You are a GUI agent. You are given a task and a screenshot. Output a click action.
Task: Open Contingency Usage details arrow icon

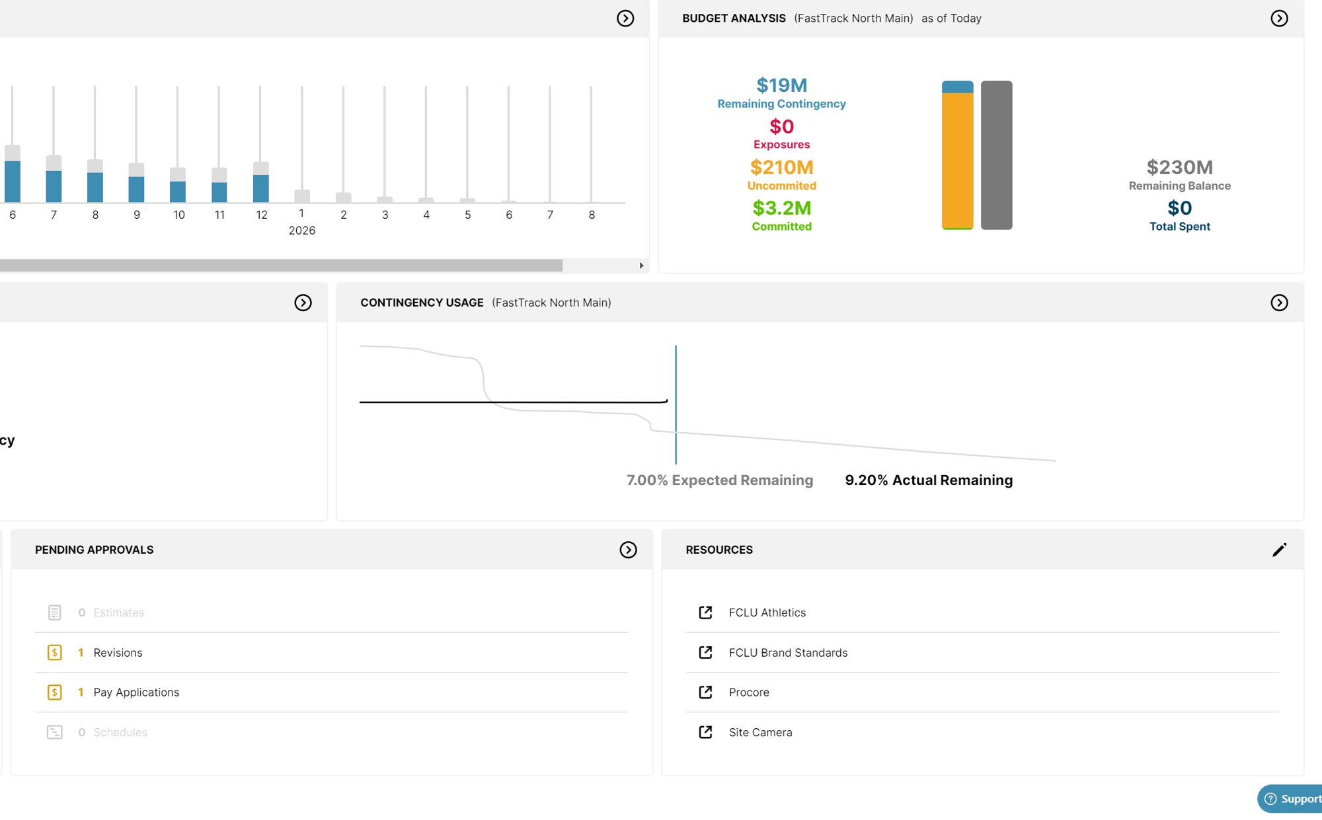point(1279,303)
